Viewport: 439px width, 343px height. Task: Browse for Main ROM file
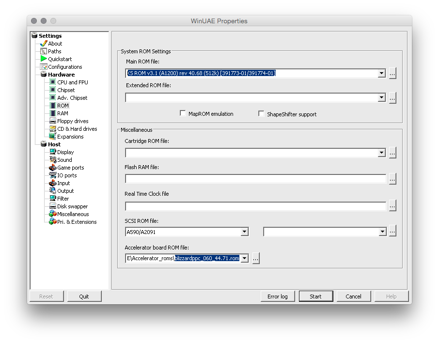392,73
